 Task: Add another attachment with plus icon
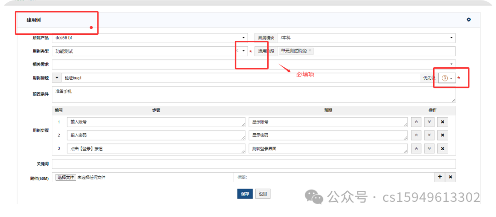[x=440, y=177]
